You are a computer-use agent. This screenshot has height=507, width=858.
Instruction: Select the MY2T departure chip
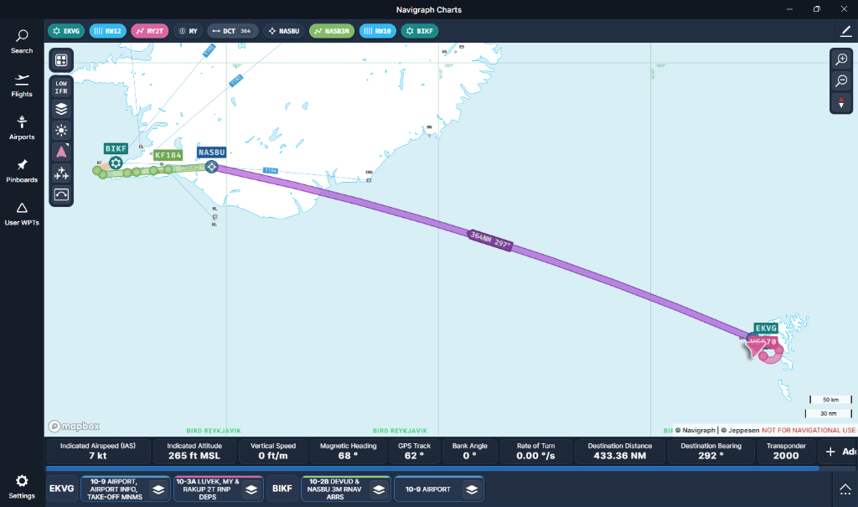tap(149, 31)
